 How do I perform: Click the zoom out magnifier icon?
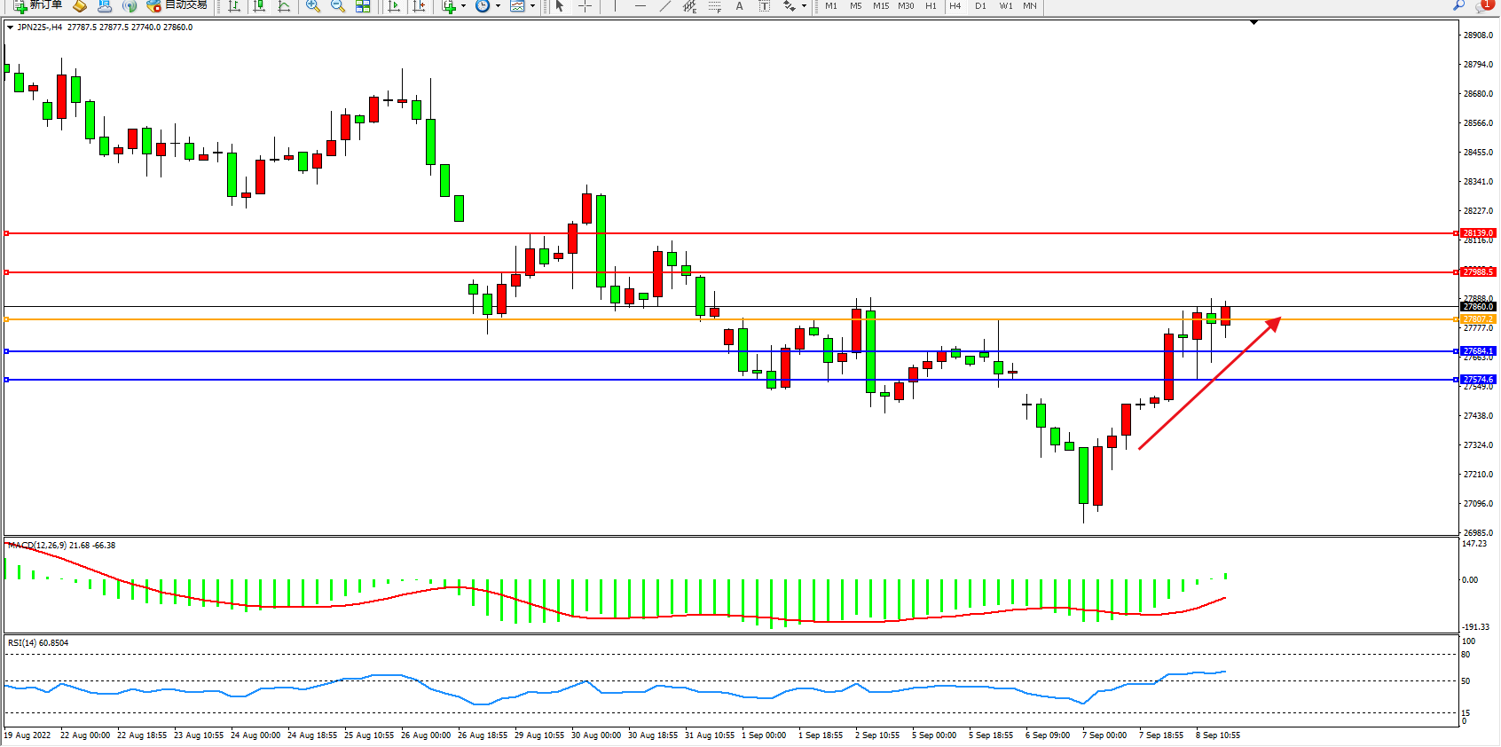click(337, 6)
